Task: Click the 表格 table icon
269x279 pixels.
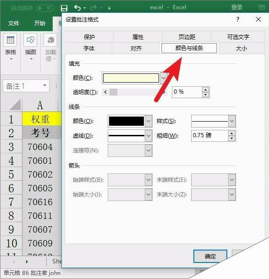Action: pyautogui.click(x=10, y=40)
